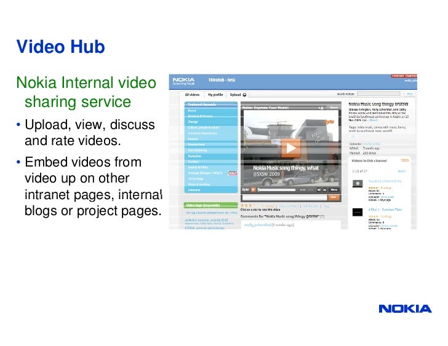The height and width of the screenshot is (346, 448).
Task: Click the Video Hub slide title
Action: [60, 47]
